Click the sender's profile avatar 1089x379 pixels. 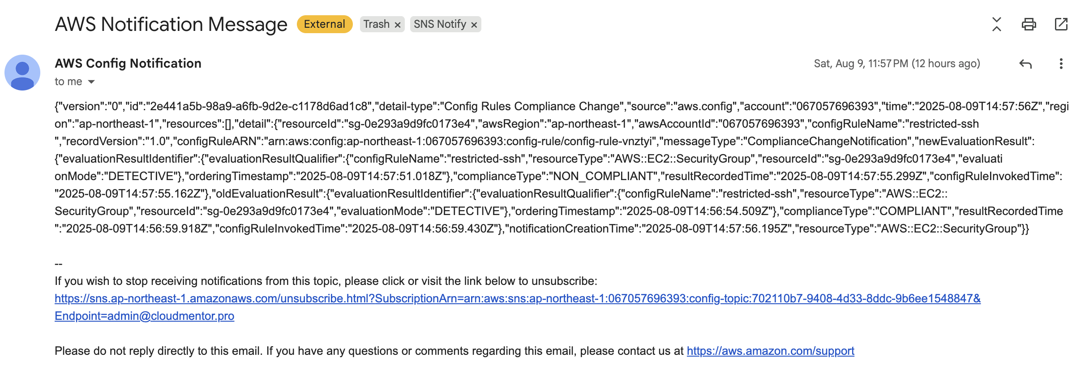coord(22,73)
